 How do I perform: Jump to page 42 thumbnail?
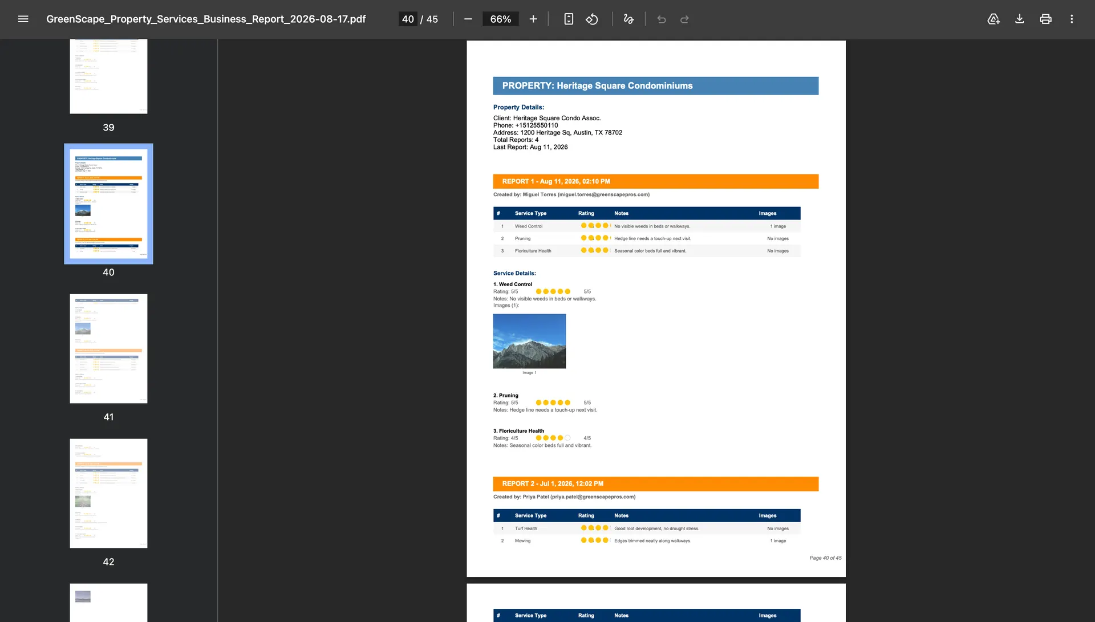(108, 493)
